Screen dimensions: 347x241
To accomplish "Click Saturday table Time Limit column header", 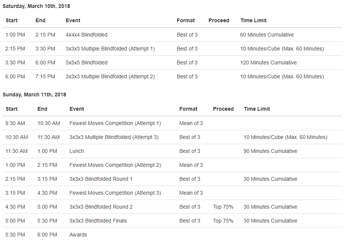I will (253, 21).
